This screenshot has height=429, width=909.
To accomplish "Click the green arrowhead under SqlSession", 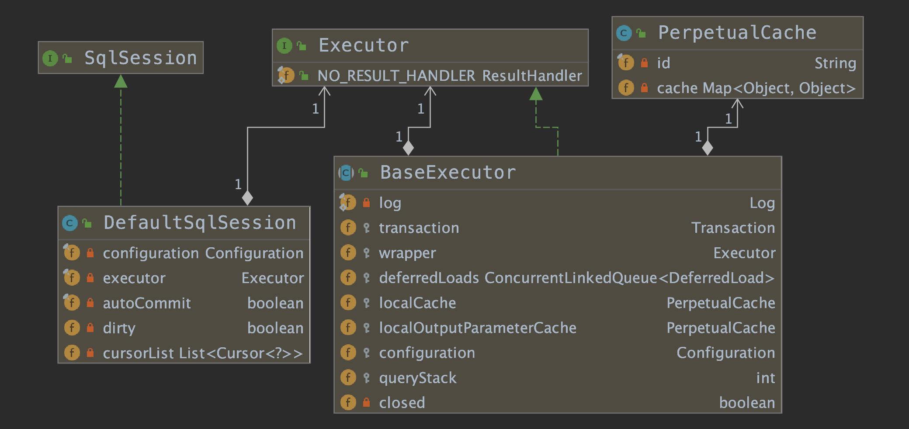I will coord(121,82).
